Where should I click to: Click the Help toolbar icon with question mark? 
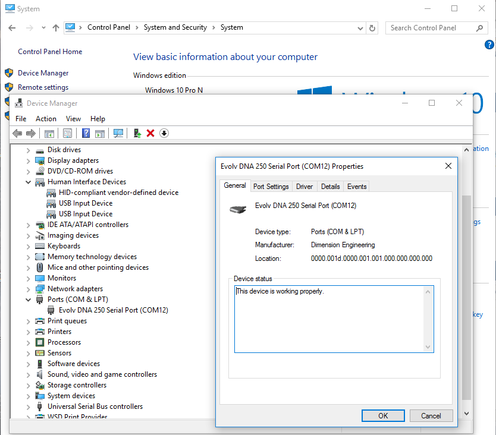click(x=86, y=133)
